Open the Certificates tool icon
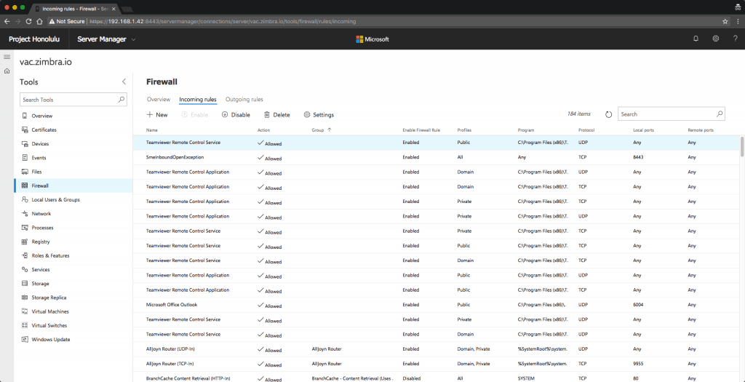The height and width of the screenshot is (382, 745). point(25,130)
